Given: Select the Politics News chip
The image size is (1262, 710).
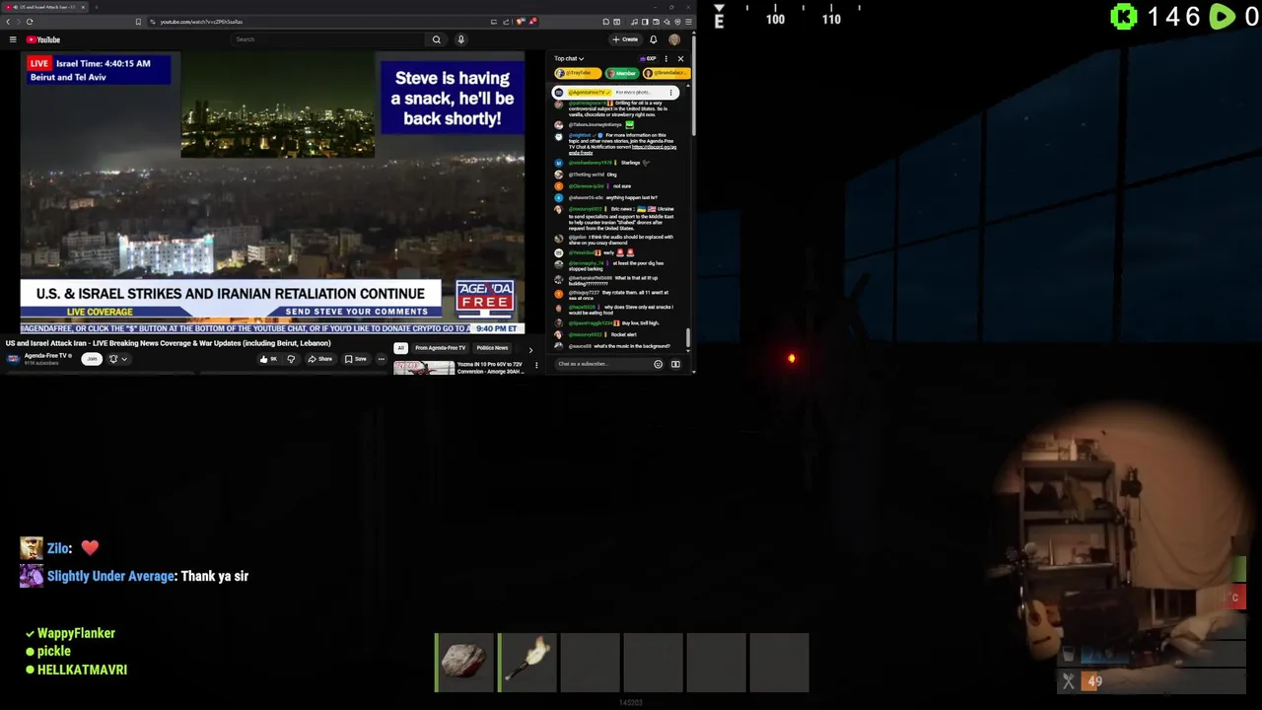Looking at the screenshot, I should point(492,348).
